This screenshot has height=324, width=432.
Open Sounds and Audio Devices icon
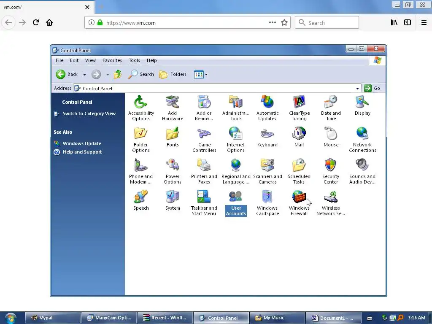point(362,171)
